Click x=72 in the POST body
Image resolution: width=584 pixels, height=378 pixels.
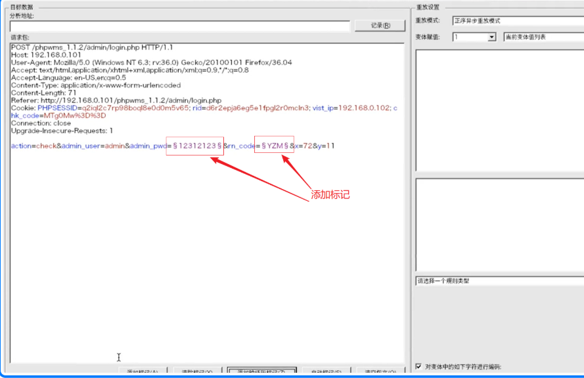click(303, 146)
